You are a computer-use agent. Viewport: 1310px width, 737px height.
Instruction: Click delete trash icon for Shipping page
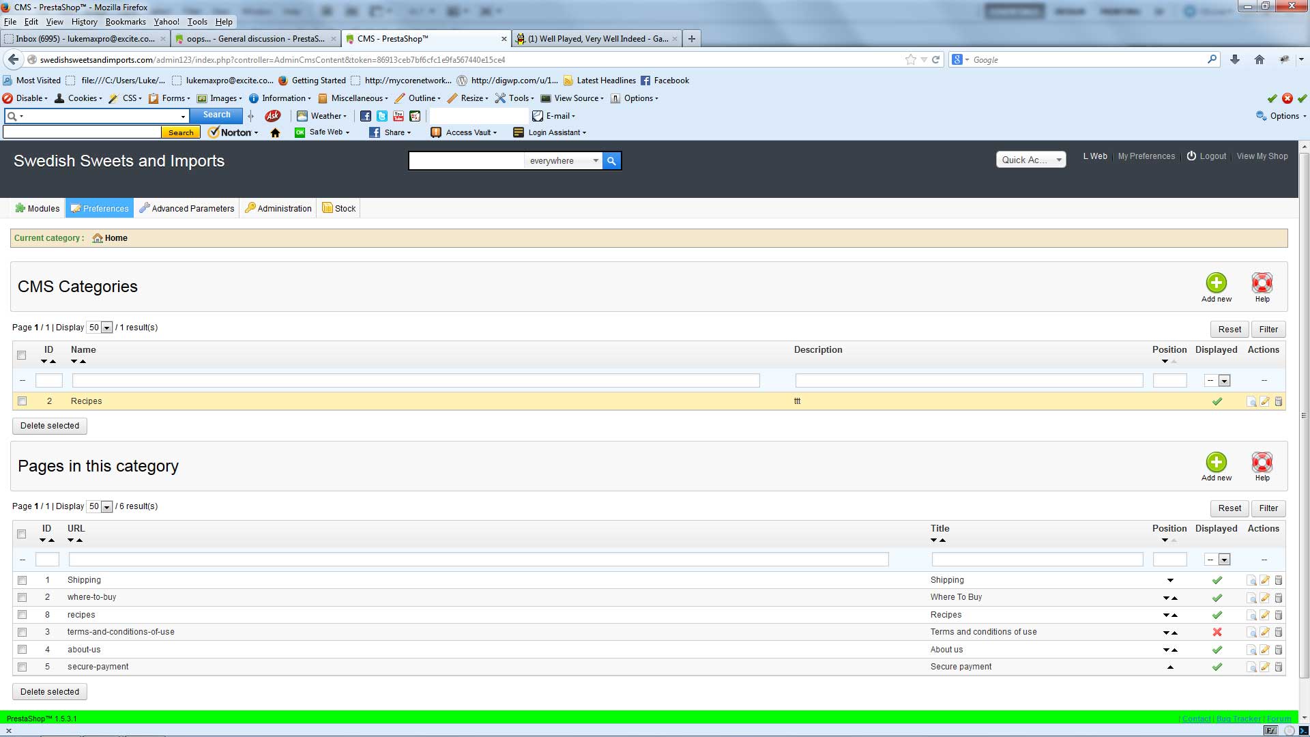pyautogui.click(x=1279, y=581)
